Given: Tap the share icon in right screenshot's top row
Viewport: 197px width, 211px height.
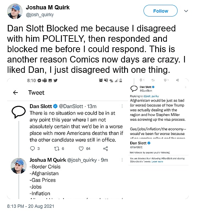Looking at the screenshot, I should (x=178, y=80).
